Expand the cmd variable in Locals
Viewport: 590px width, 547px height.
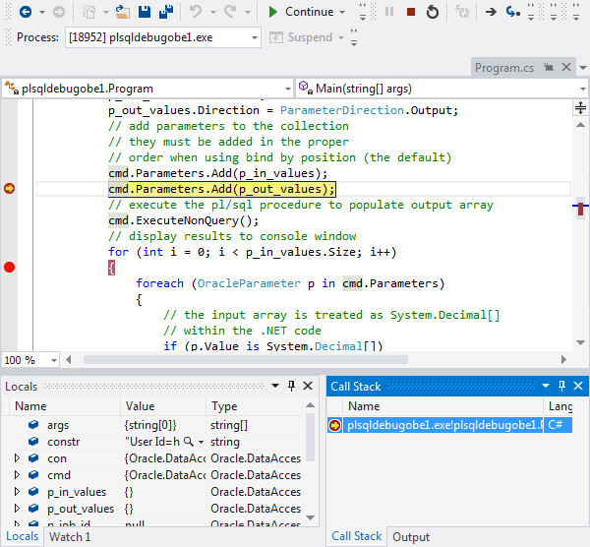click(17, 475)
